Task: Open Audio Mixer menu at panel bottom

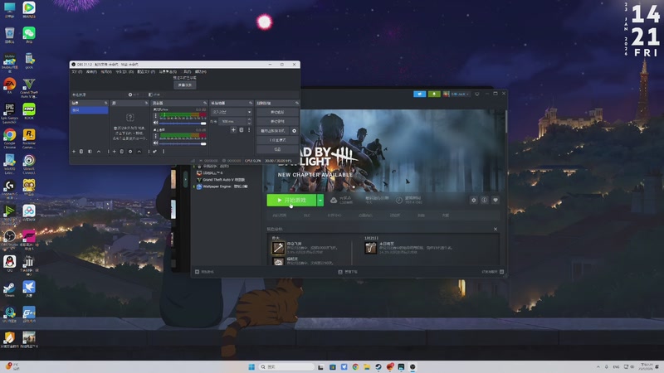Action: tap(164, 152)
